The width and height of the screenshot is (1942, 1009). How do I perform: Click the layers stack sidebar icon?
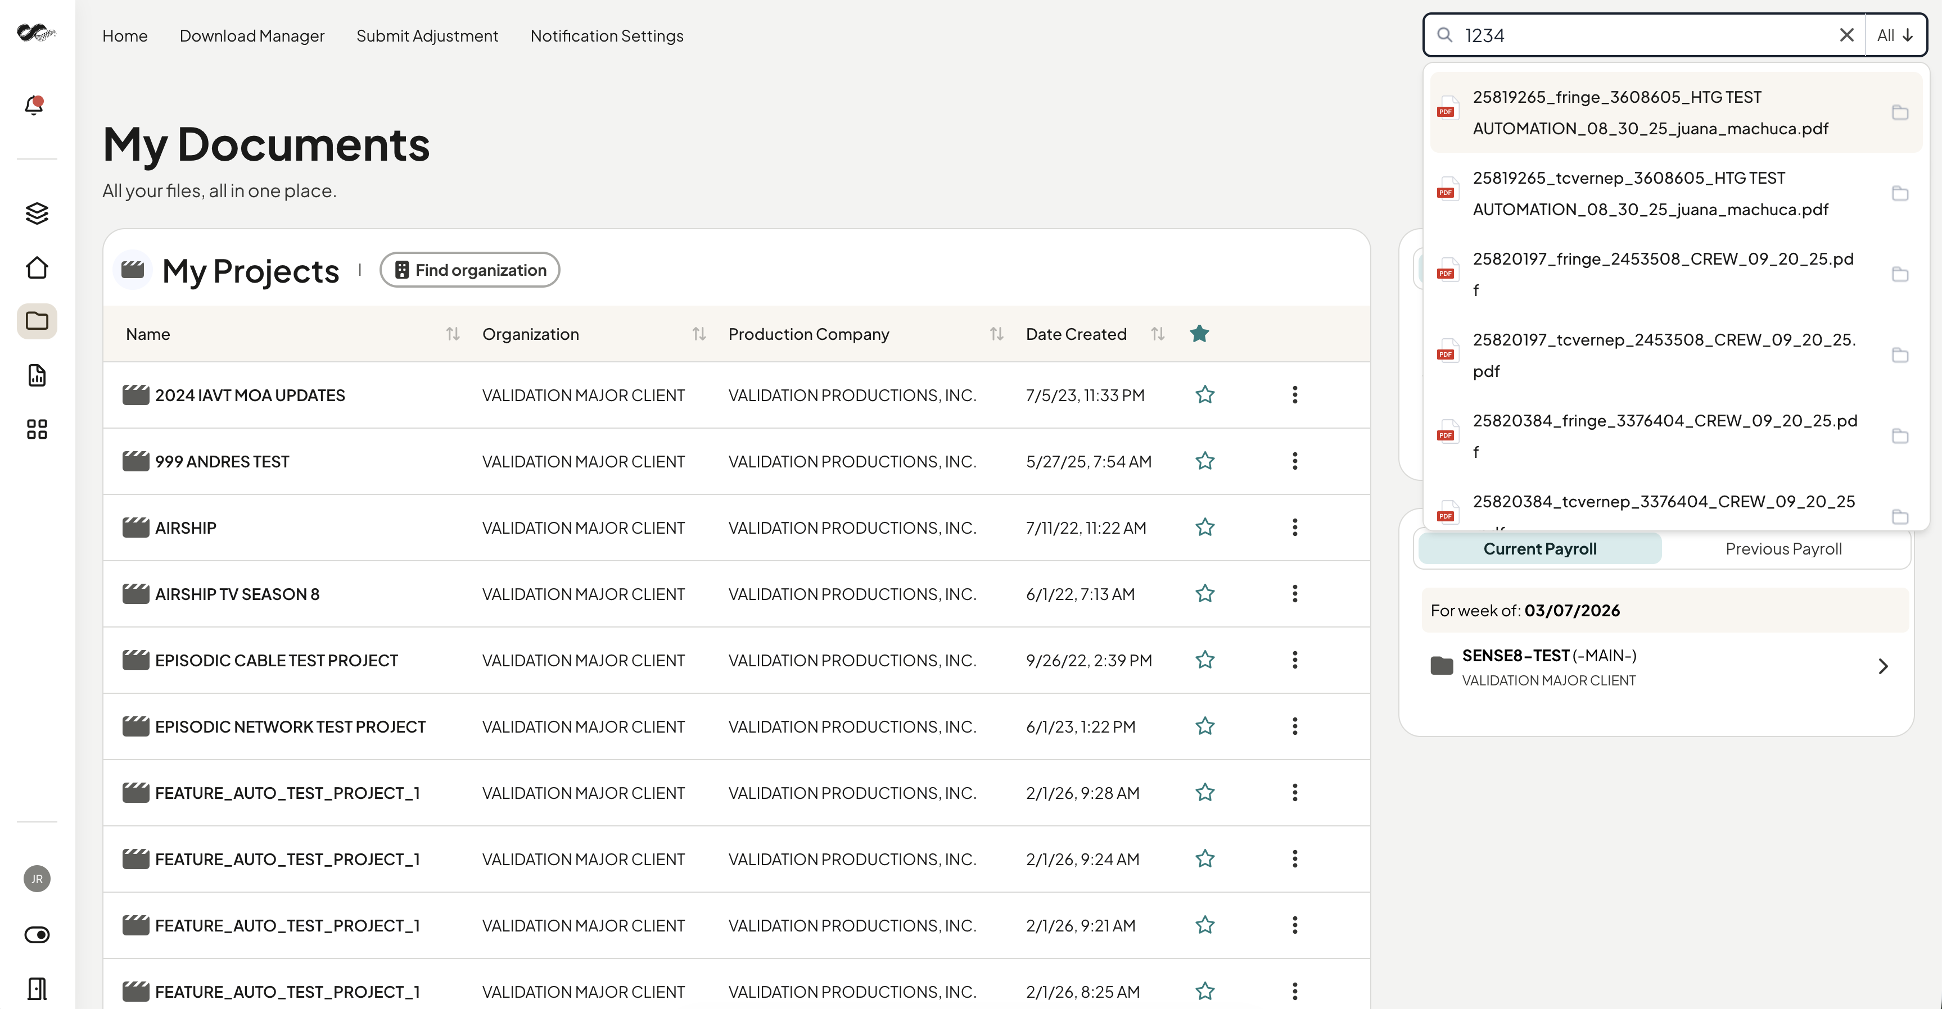click(x=37, y=213)
